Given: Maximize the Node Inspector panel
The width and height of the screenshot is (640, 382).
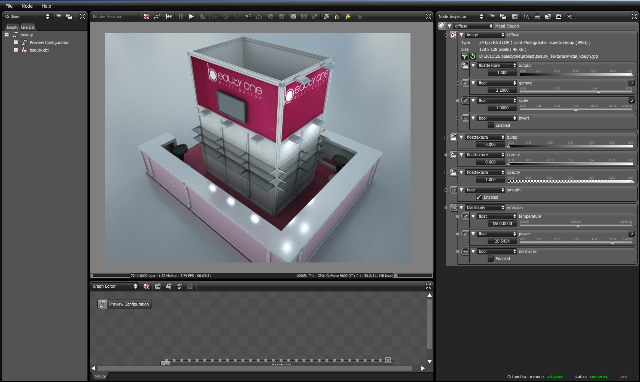Looking at the screenshot, I should point(634,16).
